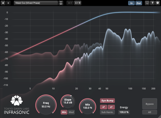Click the -110 dB axis label

(5, 85)
